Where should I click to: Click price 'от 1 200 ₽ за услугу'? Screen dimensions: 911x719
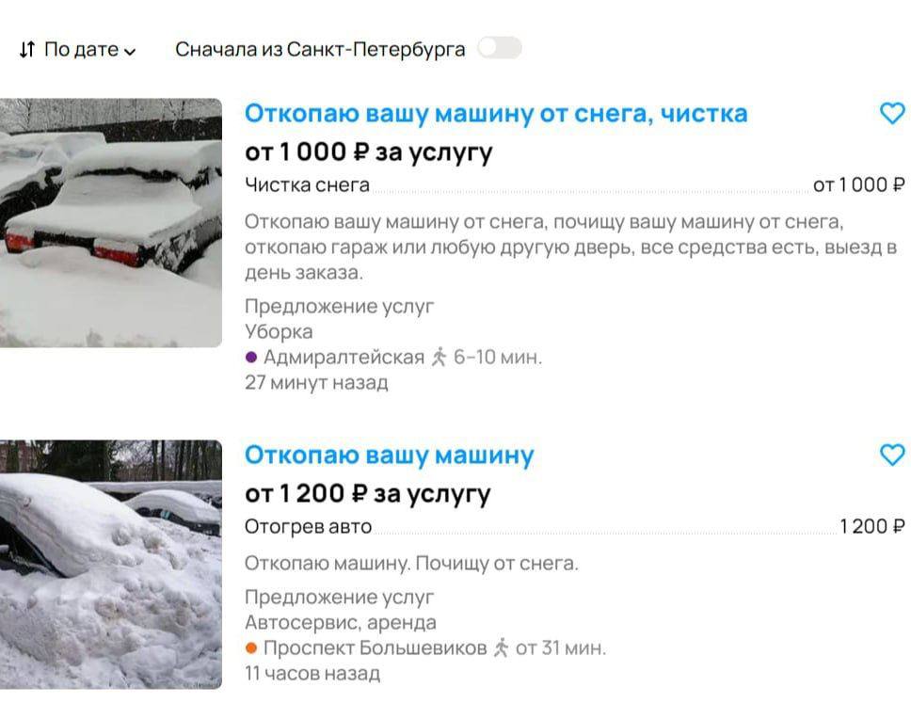click(x=368, y=494)
